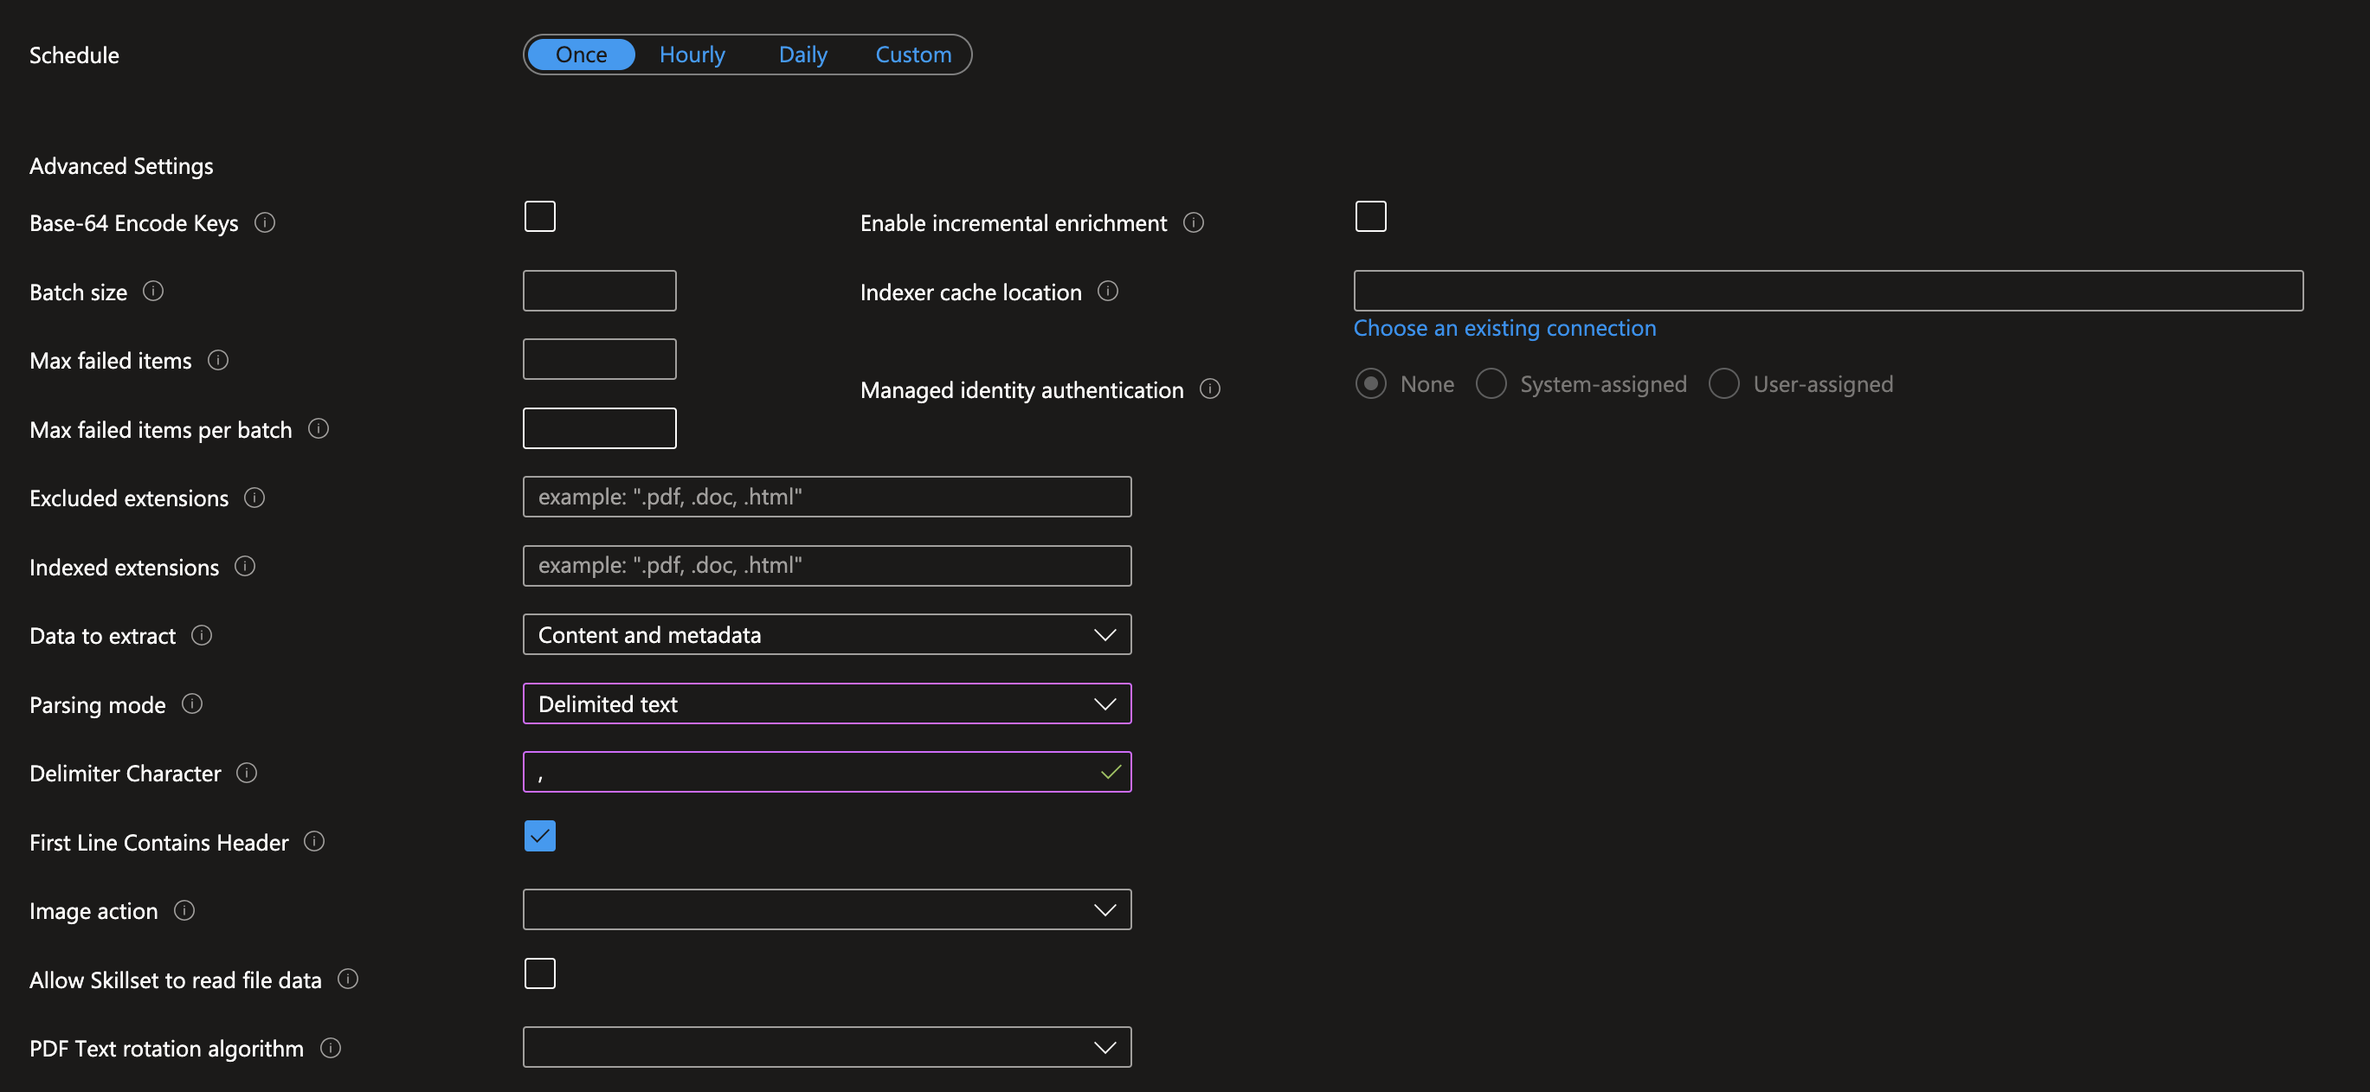Click info icon next to Parsing mode
Viewport: 2370px width, 1092px height.
[x=192, y=703]
